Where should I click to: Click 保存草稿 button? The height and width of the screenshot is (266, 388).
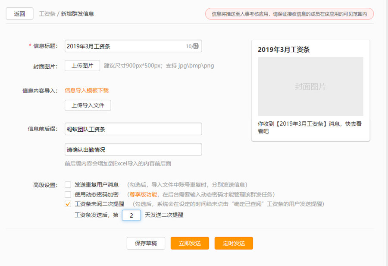[146, 243]
